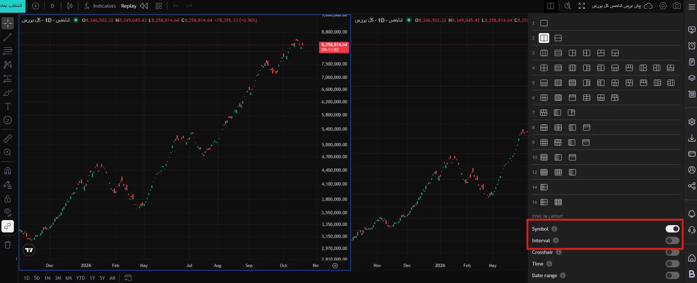Add symbol with plus circle button
Image resolution: width=697 pixels, height=283 pixels.
tap(35, 6)
